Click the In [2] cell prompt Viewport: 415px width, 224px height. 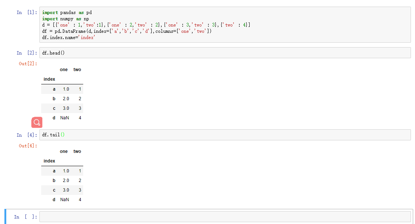tap(27, 53)
